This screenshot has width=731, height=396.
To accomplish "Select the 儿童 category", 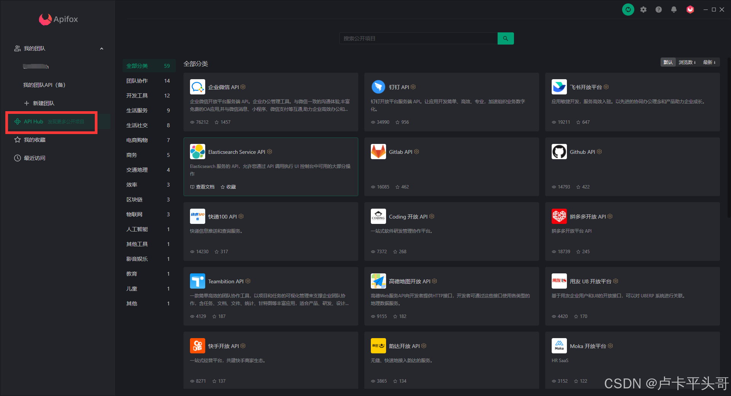I will [149, 289].
